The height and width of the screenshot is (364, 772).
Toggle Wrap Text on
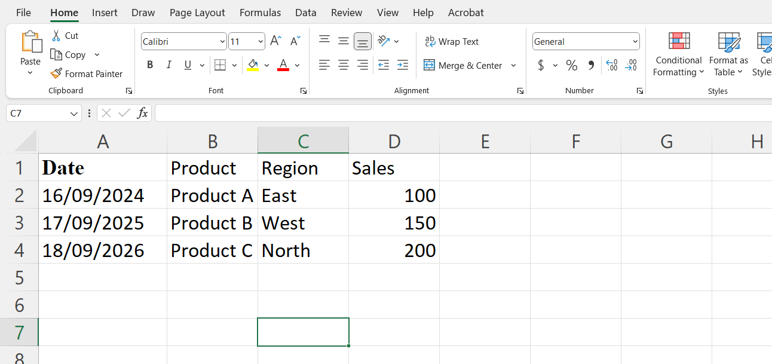(x=452, y=42)
